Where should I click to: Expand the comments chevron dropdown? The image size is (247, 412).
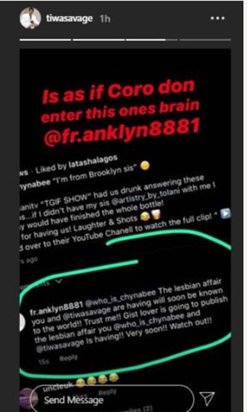[x=60, y=281]
